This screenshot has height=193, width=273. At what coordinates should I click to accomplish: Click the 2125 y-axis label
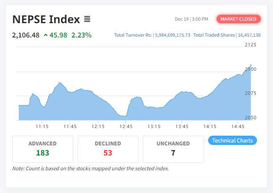click(251, 45)
